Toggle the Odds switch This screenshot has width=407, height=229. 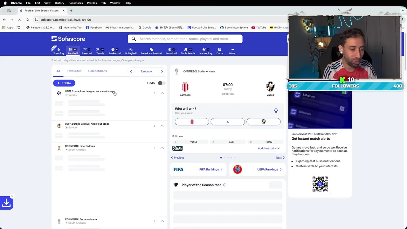[162, 83]
